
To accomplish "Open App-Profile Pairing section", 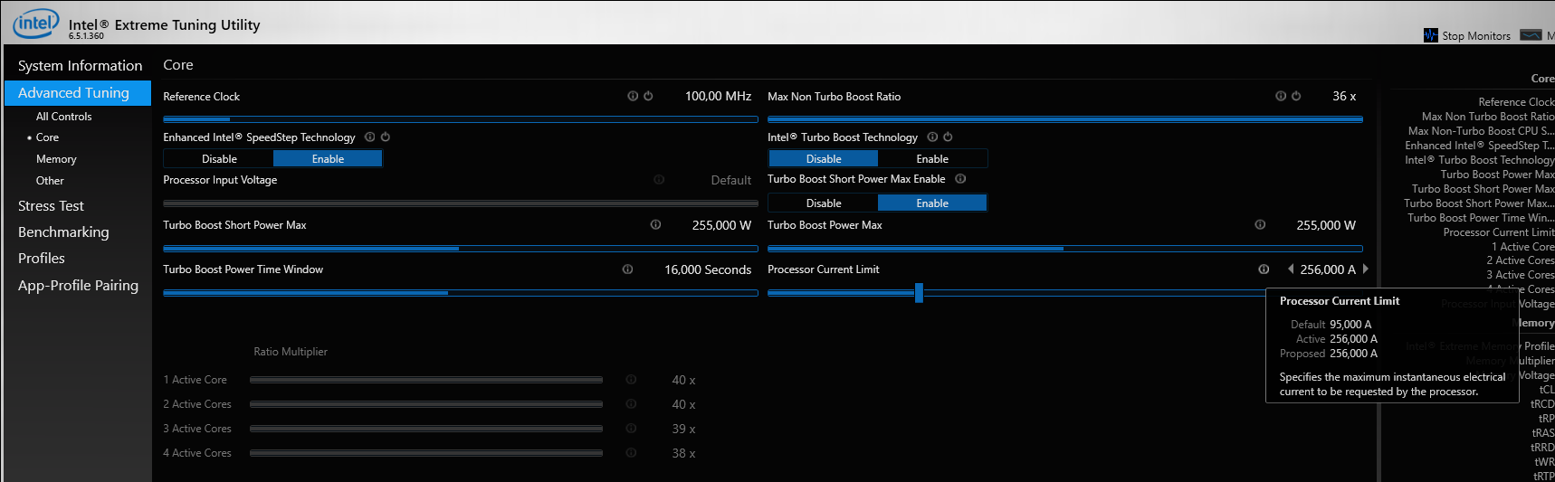I will pos(78,286).
